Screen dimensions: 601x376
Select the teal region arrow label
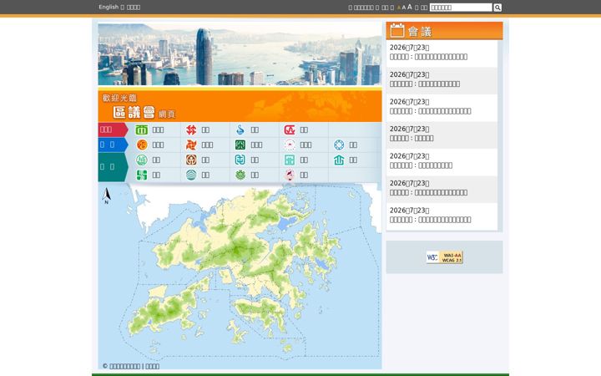point(113,167)
